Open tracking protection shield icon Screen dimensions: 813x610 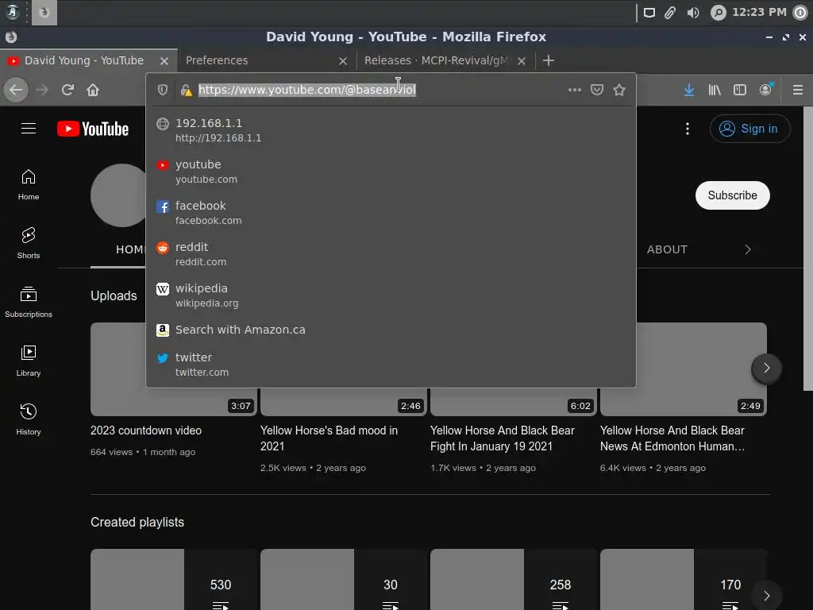[x=163, y=90]
